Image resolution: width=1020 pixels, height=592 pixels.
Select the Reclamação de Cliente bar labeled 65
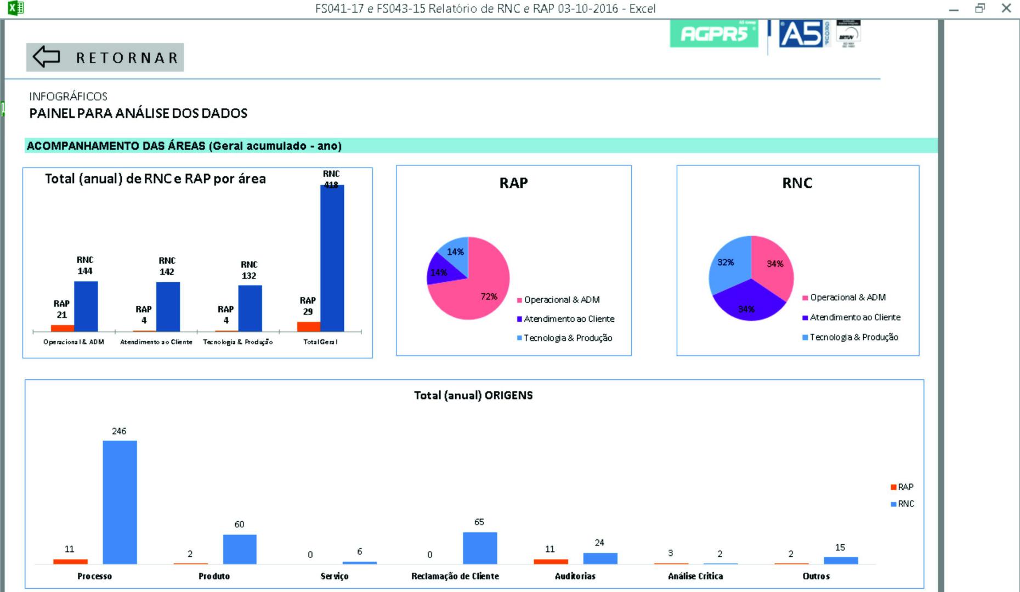479,548
